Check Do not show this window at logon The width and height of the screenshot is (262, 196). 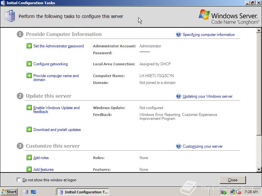click(x=19, y=180)
